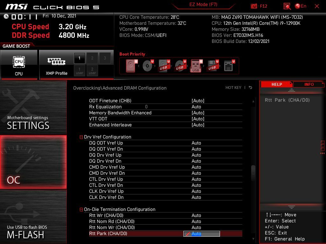Image resolution: width=326 pixels, height=244 pixels.
Task: Click the help panel bottom grip handle
Action: click(x=292, y=207)
